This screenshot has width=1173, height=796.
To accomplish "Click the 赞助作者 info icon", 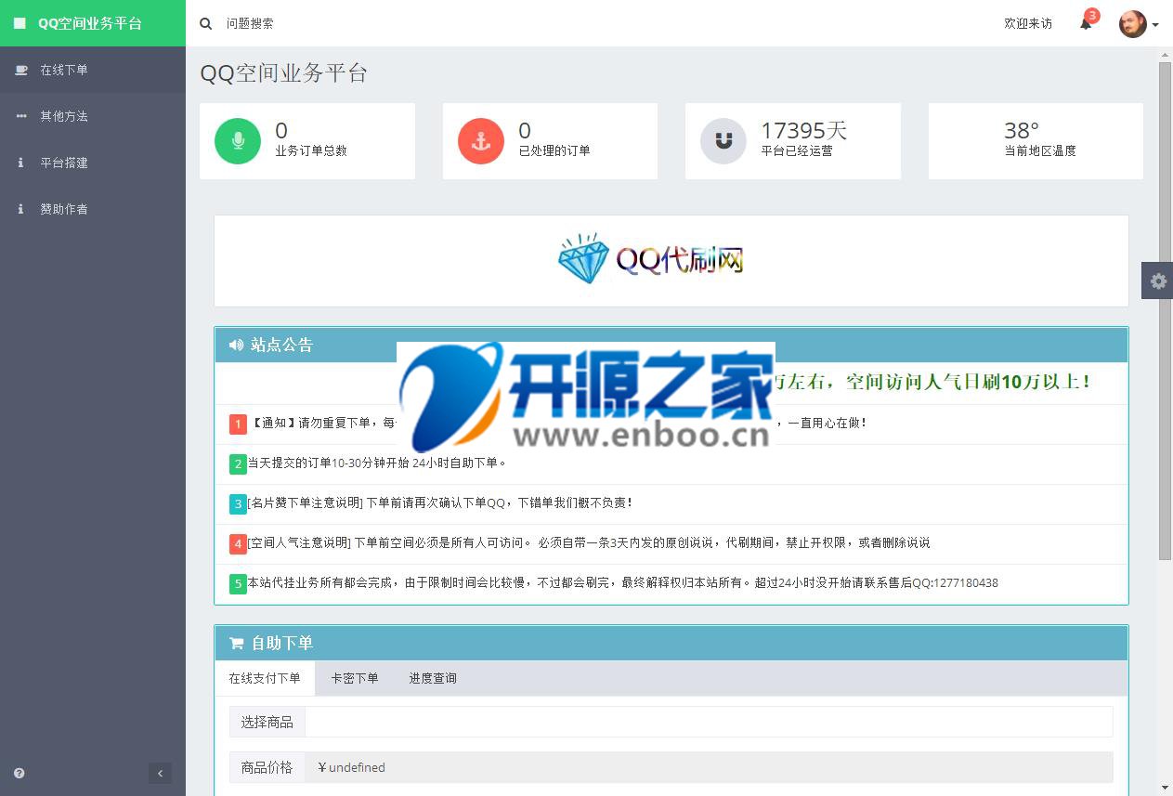I will tap(20, 209).
